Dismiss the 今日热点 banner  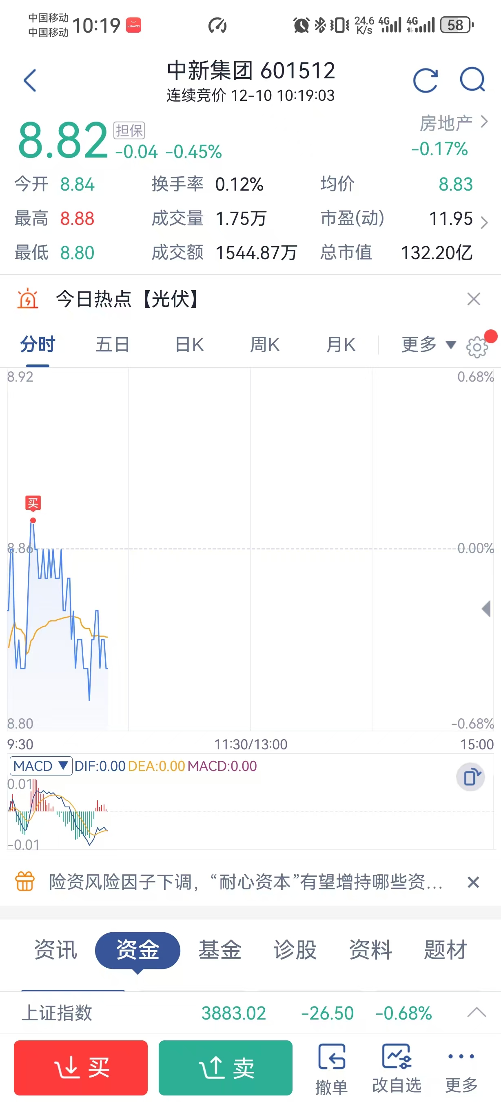point(474,299)
